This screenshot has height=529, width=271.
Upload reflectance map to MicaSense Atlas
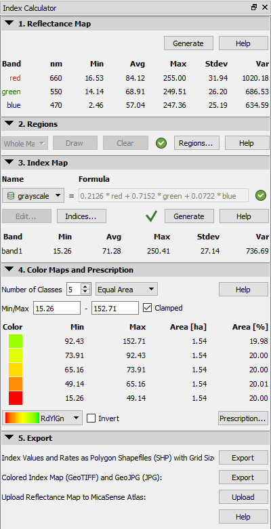[x=243, y=497]
